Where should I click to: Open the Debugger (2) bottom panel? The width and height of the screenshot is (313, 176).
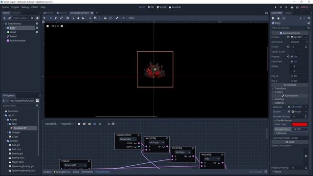62,172
